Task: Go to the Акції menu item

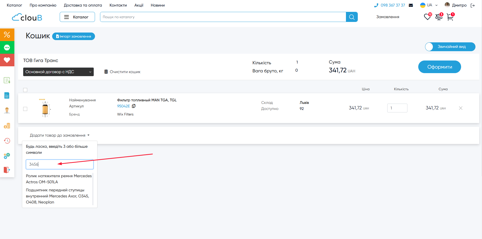Action: point(139,5)
